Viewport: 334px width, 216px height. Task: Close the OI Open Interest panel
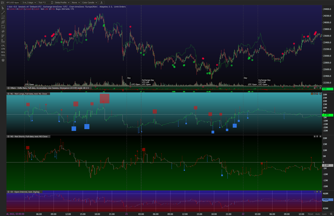320,192
